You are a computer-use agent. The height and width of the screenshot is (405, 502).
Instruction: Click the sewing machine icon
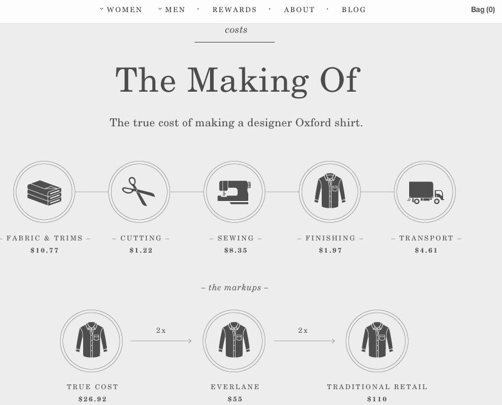pyautogui.click(x=234, y=192)
